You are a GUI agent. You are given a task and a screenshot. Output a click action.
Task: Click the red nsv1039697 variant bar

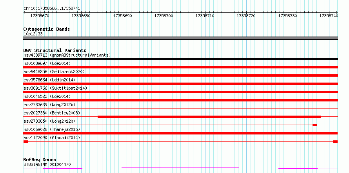point(180,67)
